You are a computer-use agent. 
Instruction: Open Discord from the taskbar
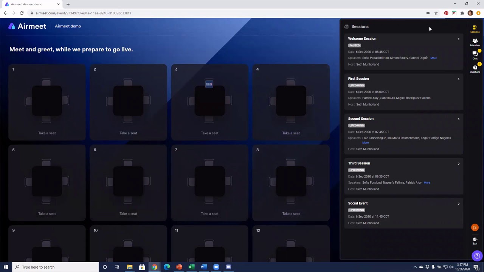click(228, 267)
